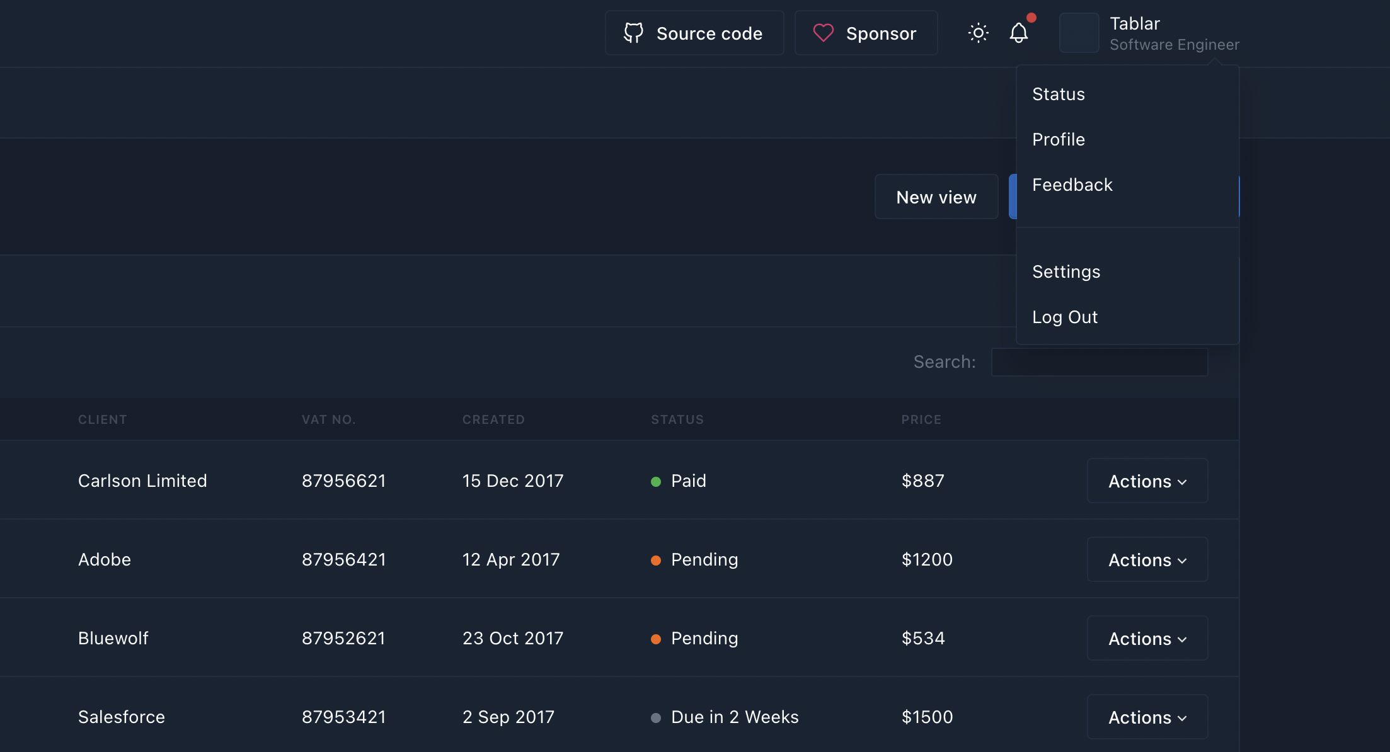Click the New view button

[x=936, y=197]
